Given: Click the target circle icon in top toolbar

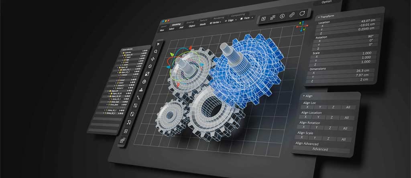Looking at the screenshot, I should coord(282,16).
